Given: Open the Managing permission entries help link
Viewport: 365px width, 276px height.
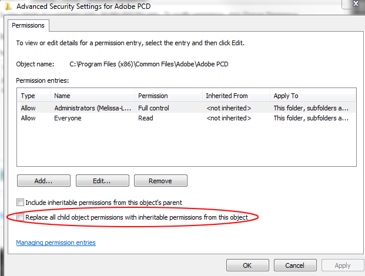Looking at the screenshot, I should point(56,243).
